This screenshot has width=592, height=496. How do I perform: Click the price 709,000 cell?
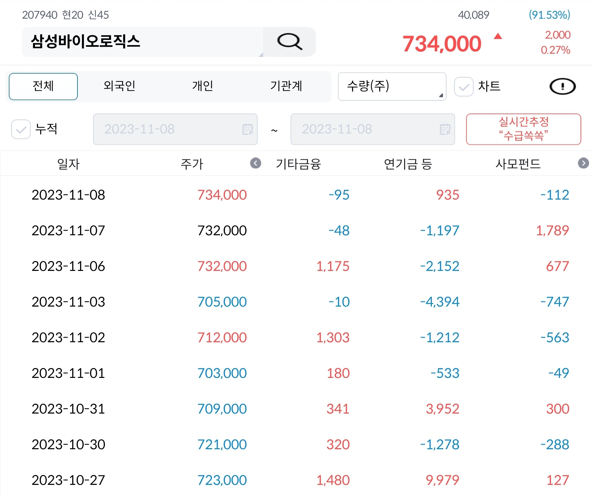[222, 409]
